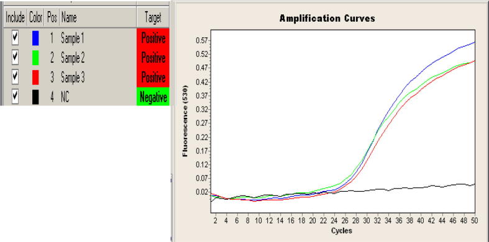
Task: Sort by the Target column header
Action: tap(153, 18)
